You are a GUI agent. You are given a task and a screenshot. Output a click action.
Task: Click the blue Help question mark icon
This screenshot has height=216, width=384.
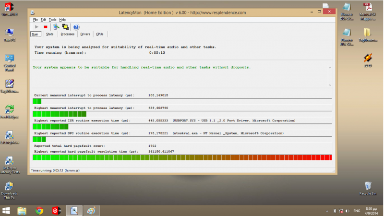click(x=76, y=27)
